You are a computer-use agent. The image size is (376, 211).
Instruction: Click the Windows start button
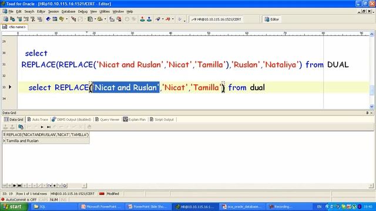[x=14, y=207]
